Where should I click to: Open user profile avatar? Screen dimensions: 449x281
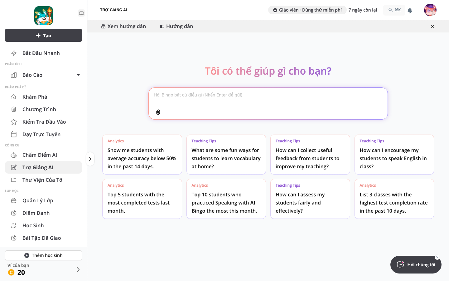click(x=430, y=10)
